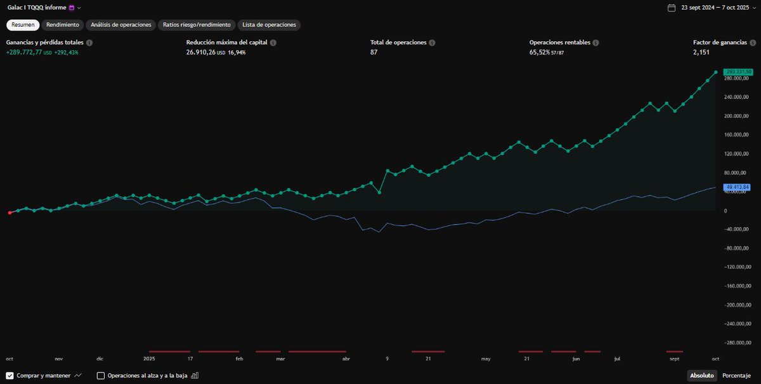Click the 26.910,26 max drawdown value
Viewport: 761px width, 384px height.
pyautogui.click(x=201, y=52)
